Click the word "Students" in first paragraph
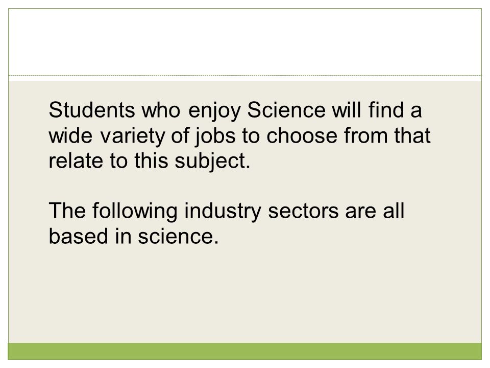The height and width of the screenshot is (368, 490). coord(92,110)
